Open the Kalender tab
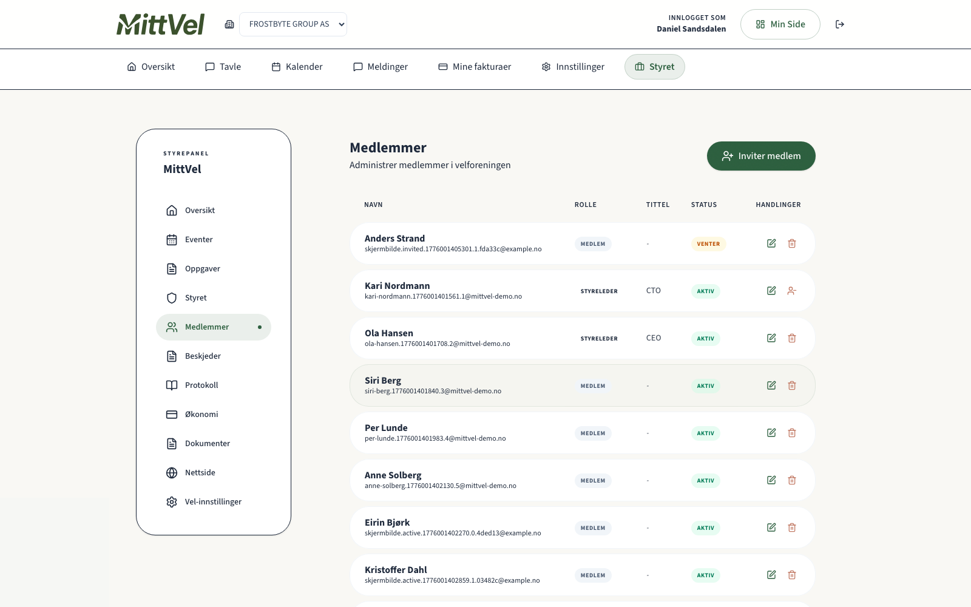The height and width of the screenshot is (607, 971). [x=297, y=67]
